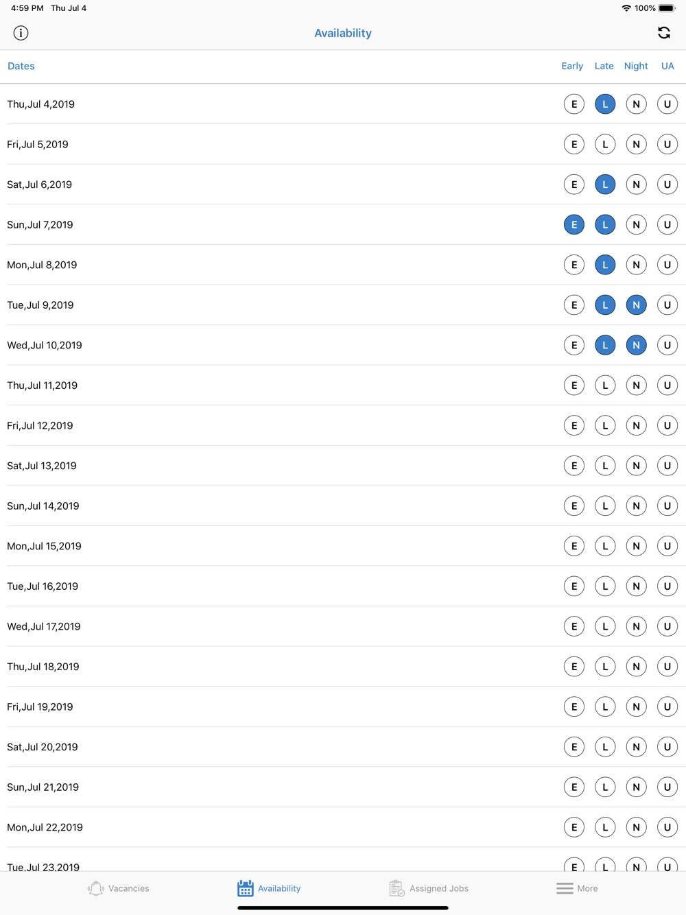
Task: Turn off Night shift for Tue, Jul 9
Action: click(637, 305)
